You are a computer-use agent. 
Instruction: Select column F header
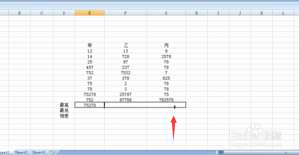pyautogui.click(x=126, y=13)
